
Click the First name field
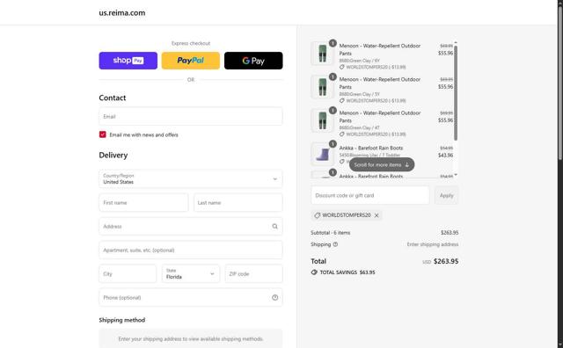(143, 203)
